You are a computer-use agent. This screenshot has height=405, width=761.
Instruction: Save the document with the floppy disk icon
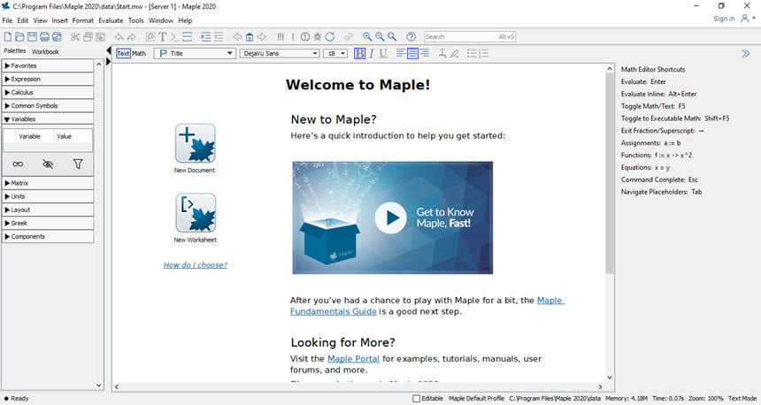(x=32, y=37)
